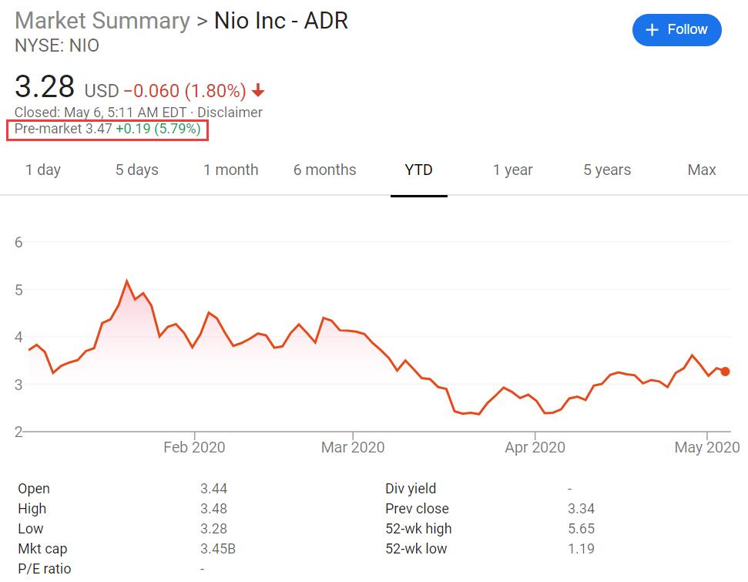748x582 pixels.
Task: Switch to the 1 year view
Action: [x=512, y=170]
